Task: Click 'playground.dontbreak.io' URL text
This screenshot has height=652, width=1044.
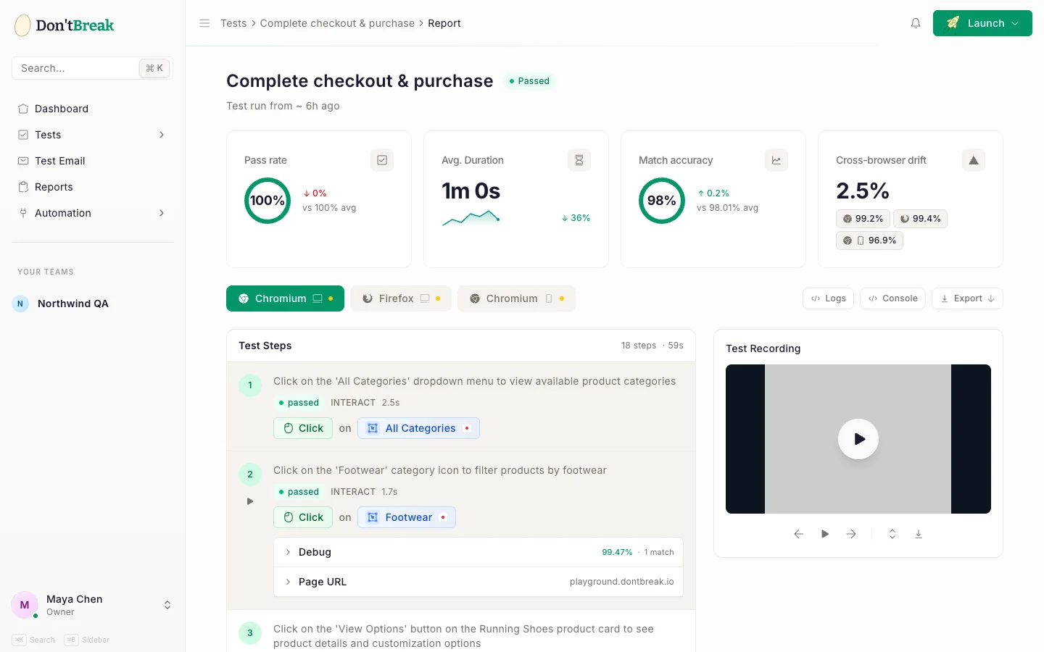Action: tap(622, 582)
